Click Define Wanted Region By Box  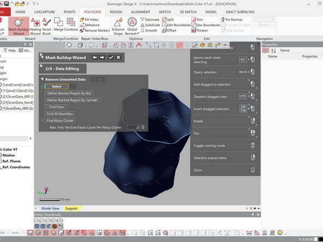coord(69,93)
